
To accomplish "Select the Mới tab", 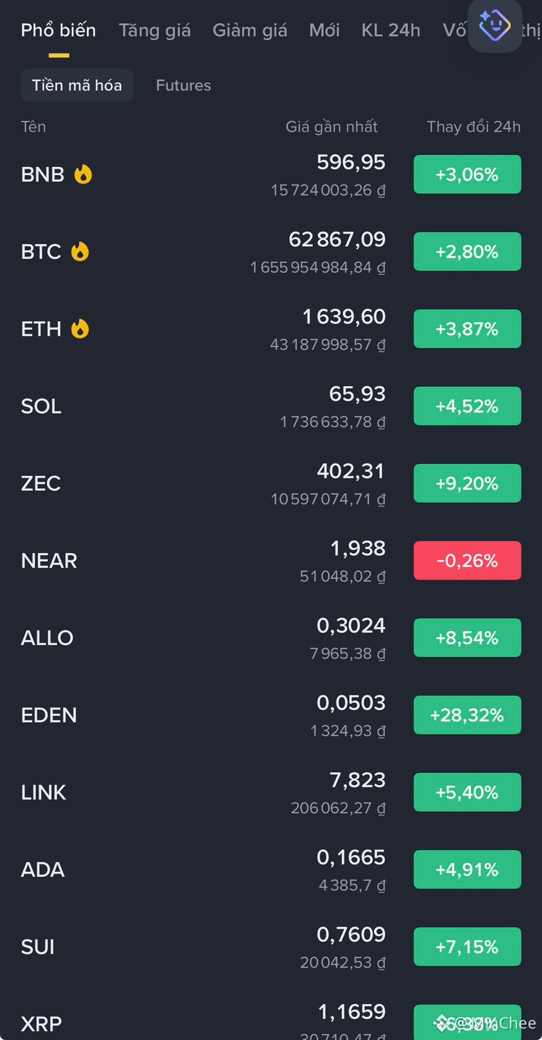I will [325, 30].
